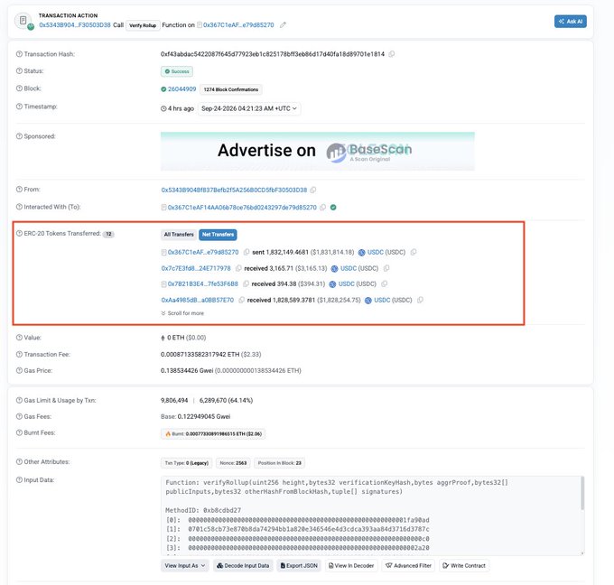Click the Input Data help icon
Viewport: 614px width, 585px height.
19,480
